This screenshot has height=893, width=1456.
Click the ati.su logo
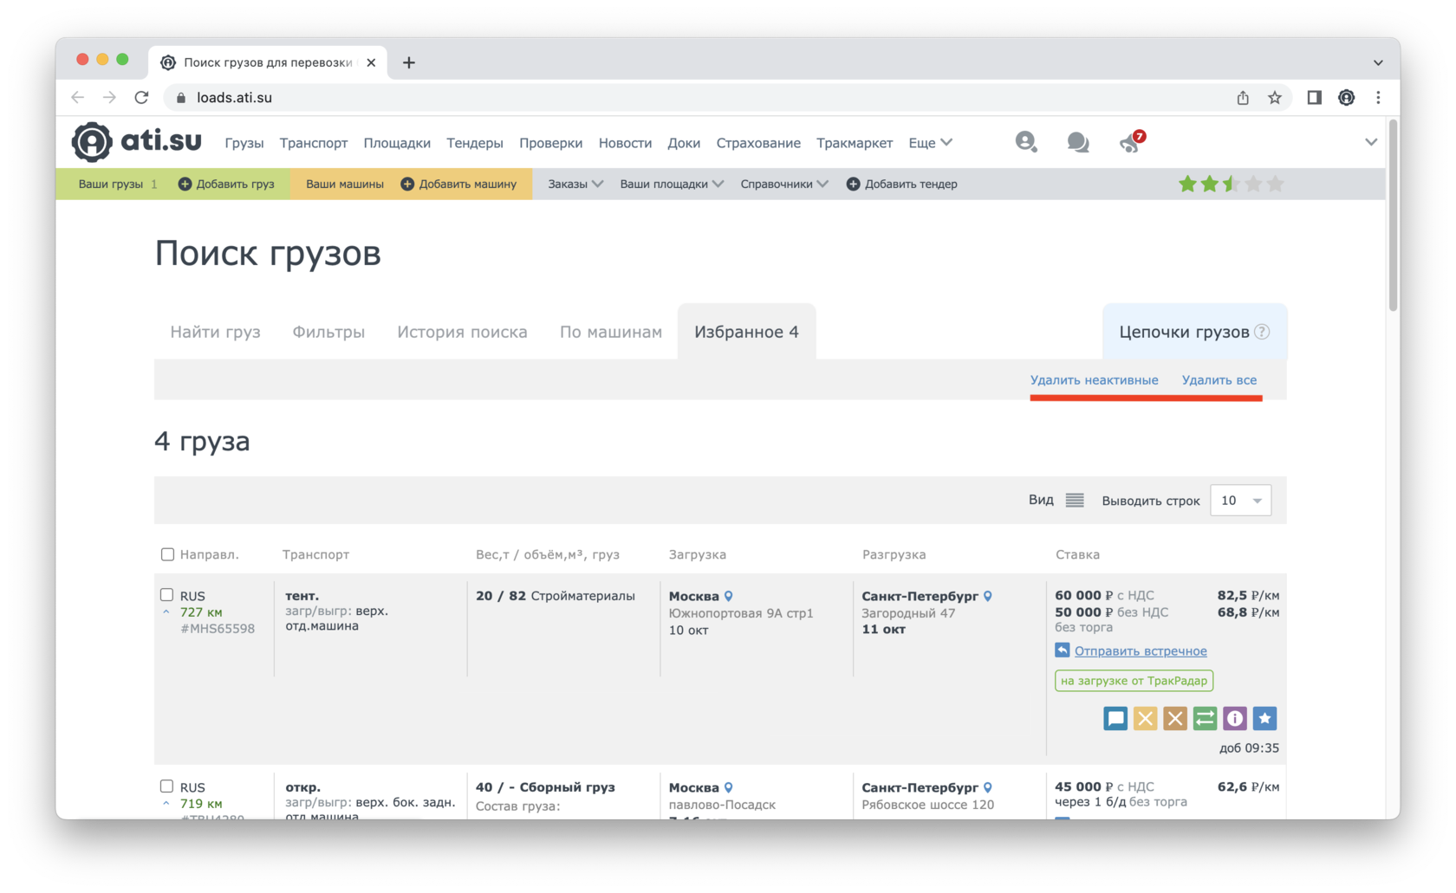pos(136,142)
